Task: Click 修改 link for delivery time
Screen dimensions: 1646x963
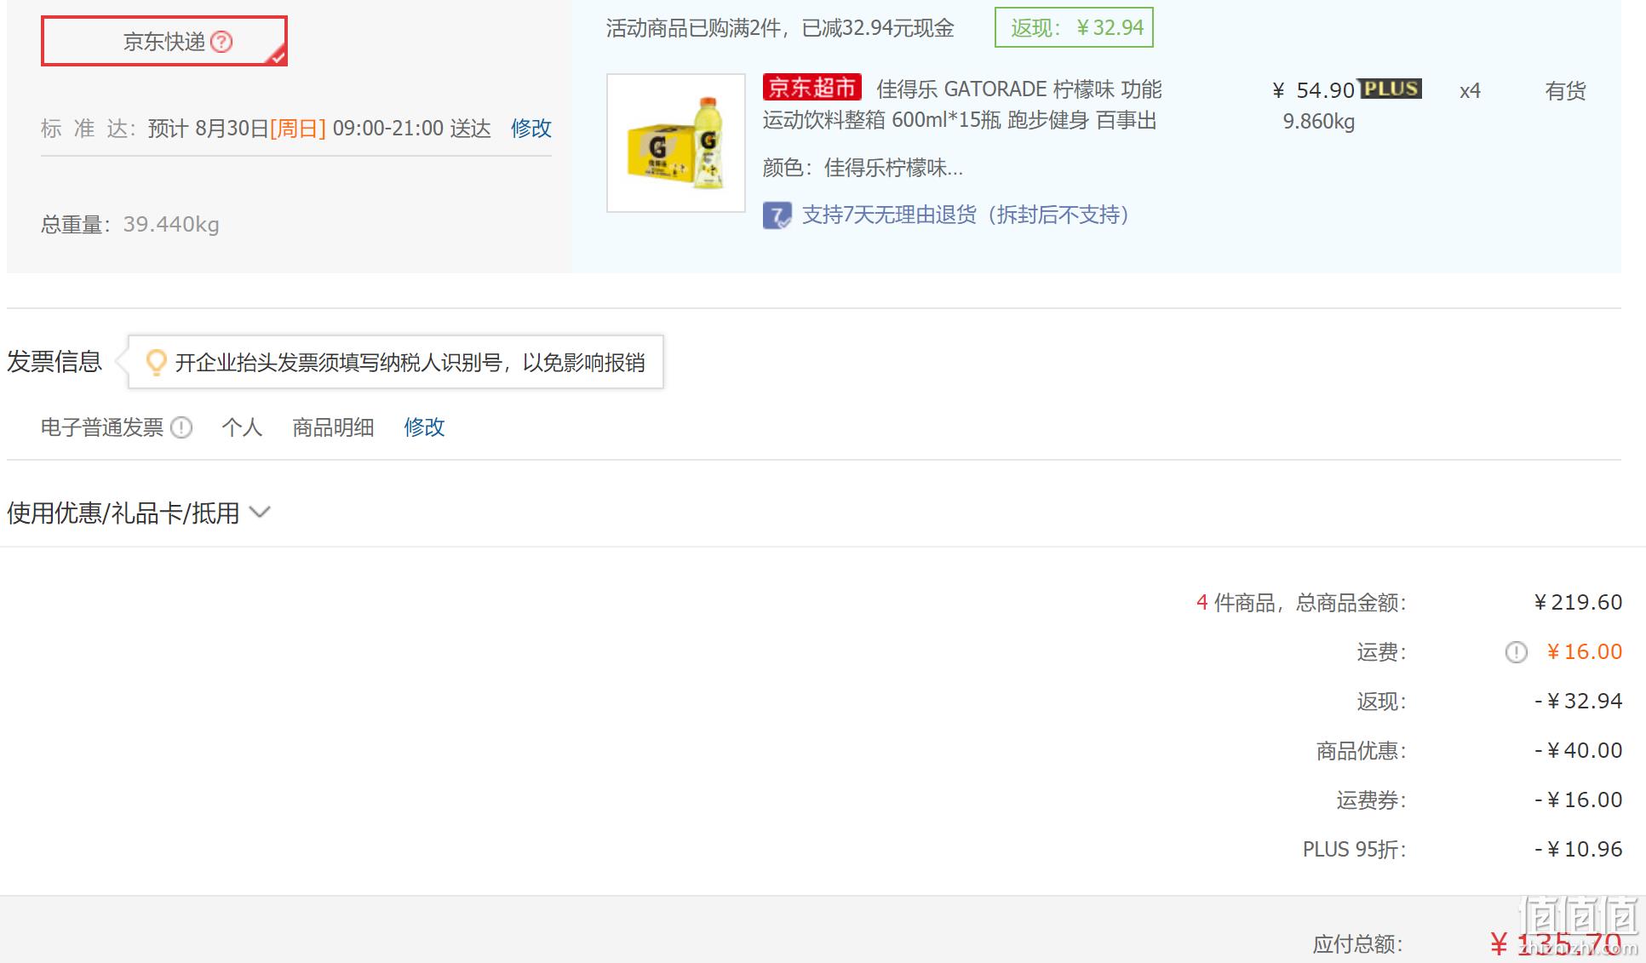Action: (531, 129)
